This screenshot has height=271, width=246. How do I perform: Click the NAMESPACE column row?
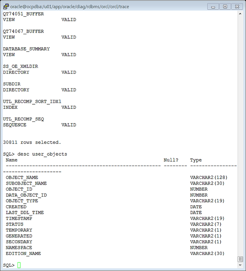click(x=107, y=248)
